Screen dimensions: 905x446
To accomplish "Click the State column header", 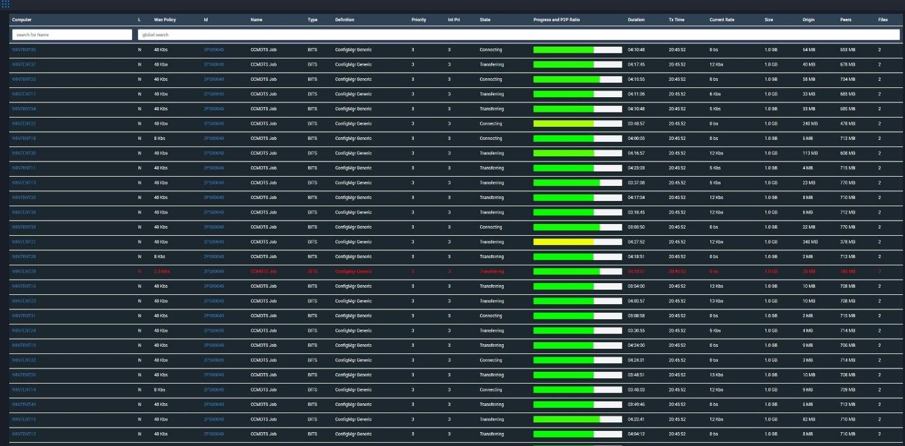I will coord(485,20).
